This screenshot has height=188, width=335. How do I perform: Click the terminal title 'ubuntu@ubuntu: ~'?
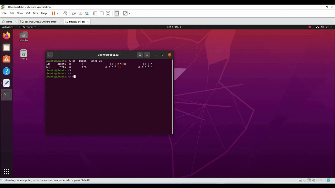tap(109, 55)
